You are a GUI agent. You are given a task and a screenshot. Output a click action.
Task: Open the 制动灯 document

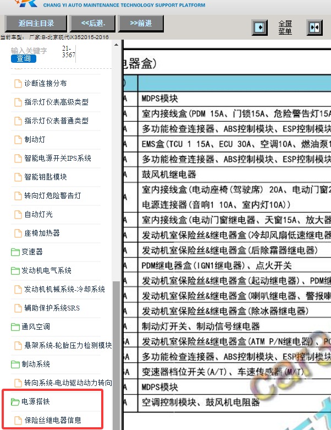(x=35, y=140)
